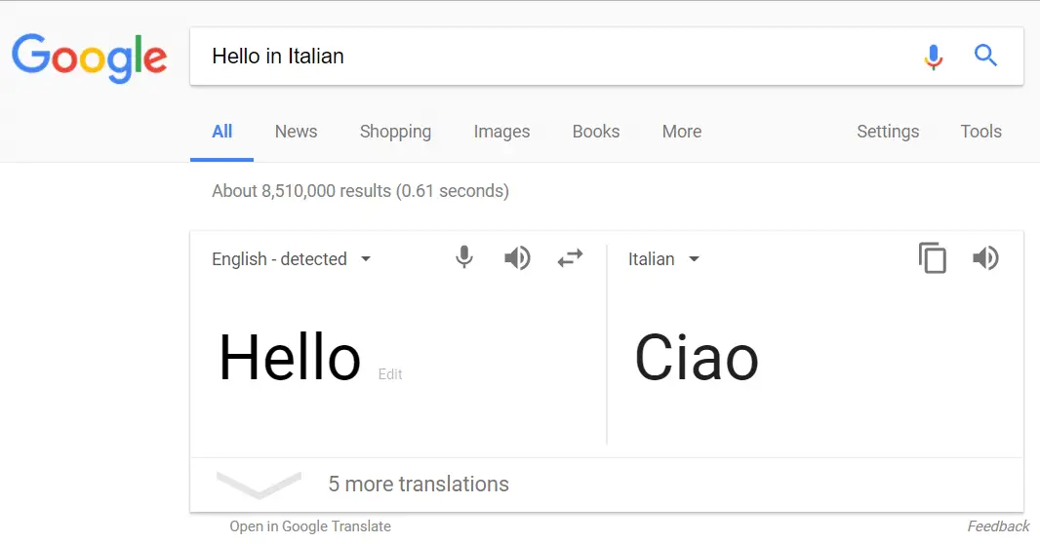Open in Google Translate link
Screen dimensions: 1040x544
tap(309, 526)
